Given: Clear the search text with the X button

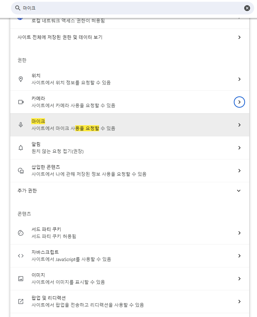Looking at the screenshot, I should [x=247, y=8].
